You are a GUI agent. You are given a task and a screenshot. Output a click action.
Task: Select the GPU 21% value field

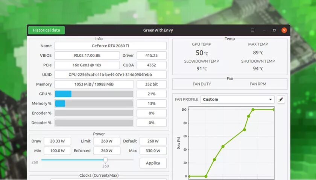tap(152, 94)
